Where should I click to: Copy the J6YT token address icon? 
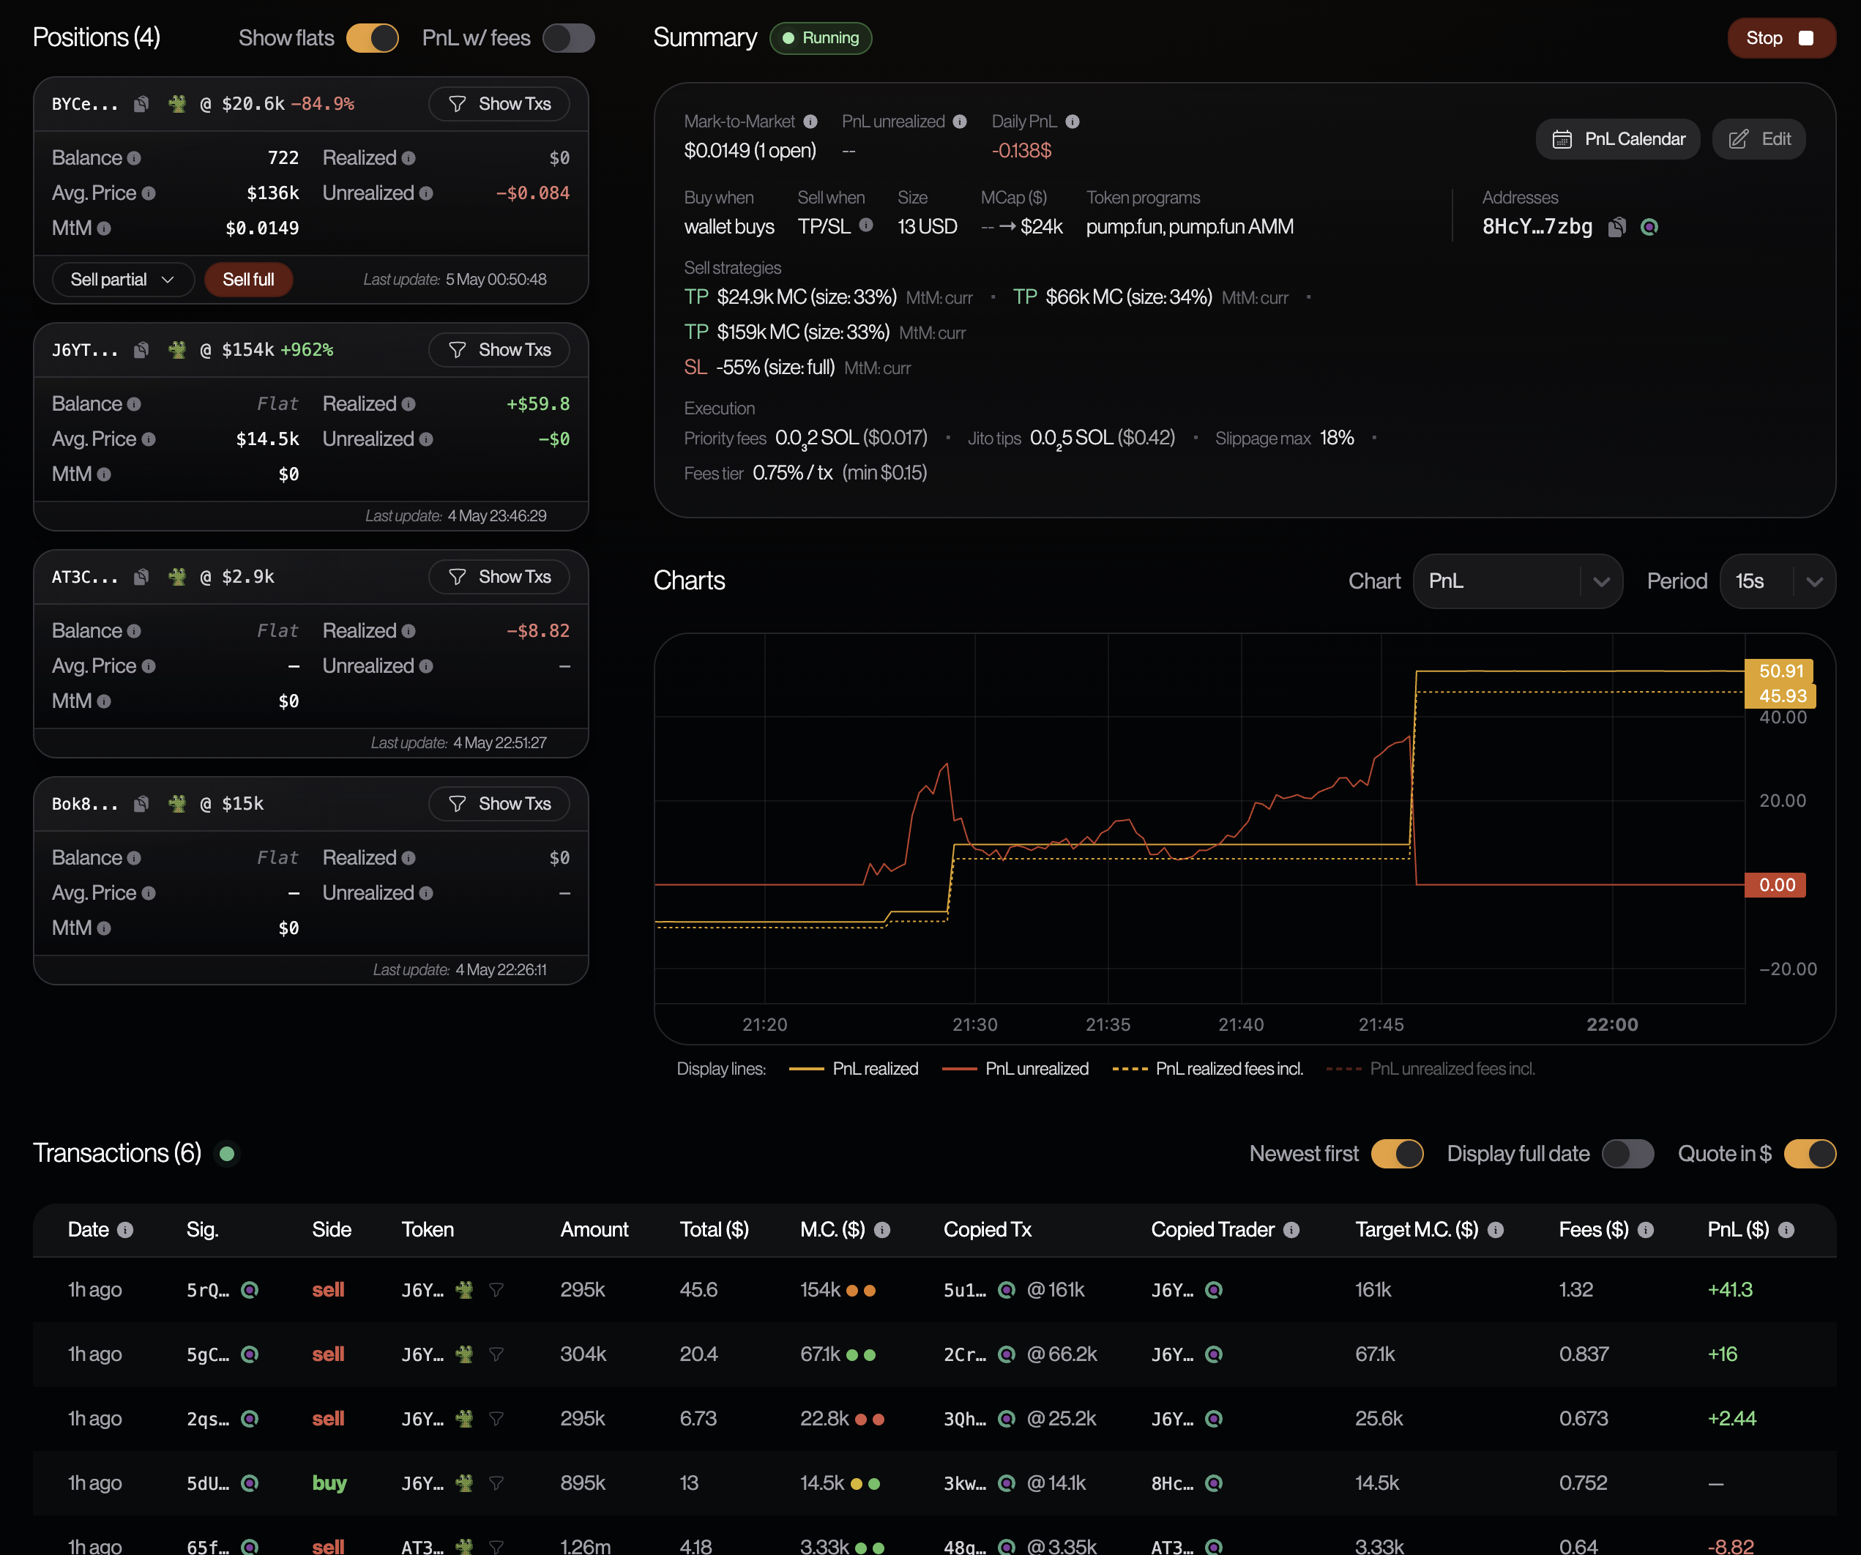pyautogui.click(x=141, y=350)
